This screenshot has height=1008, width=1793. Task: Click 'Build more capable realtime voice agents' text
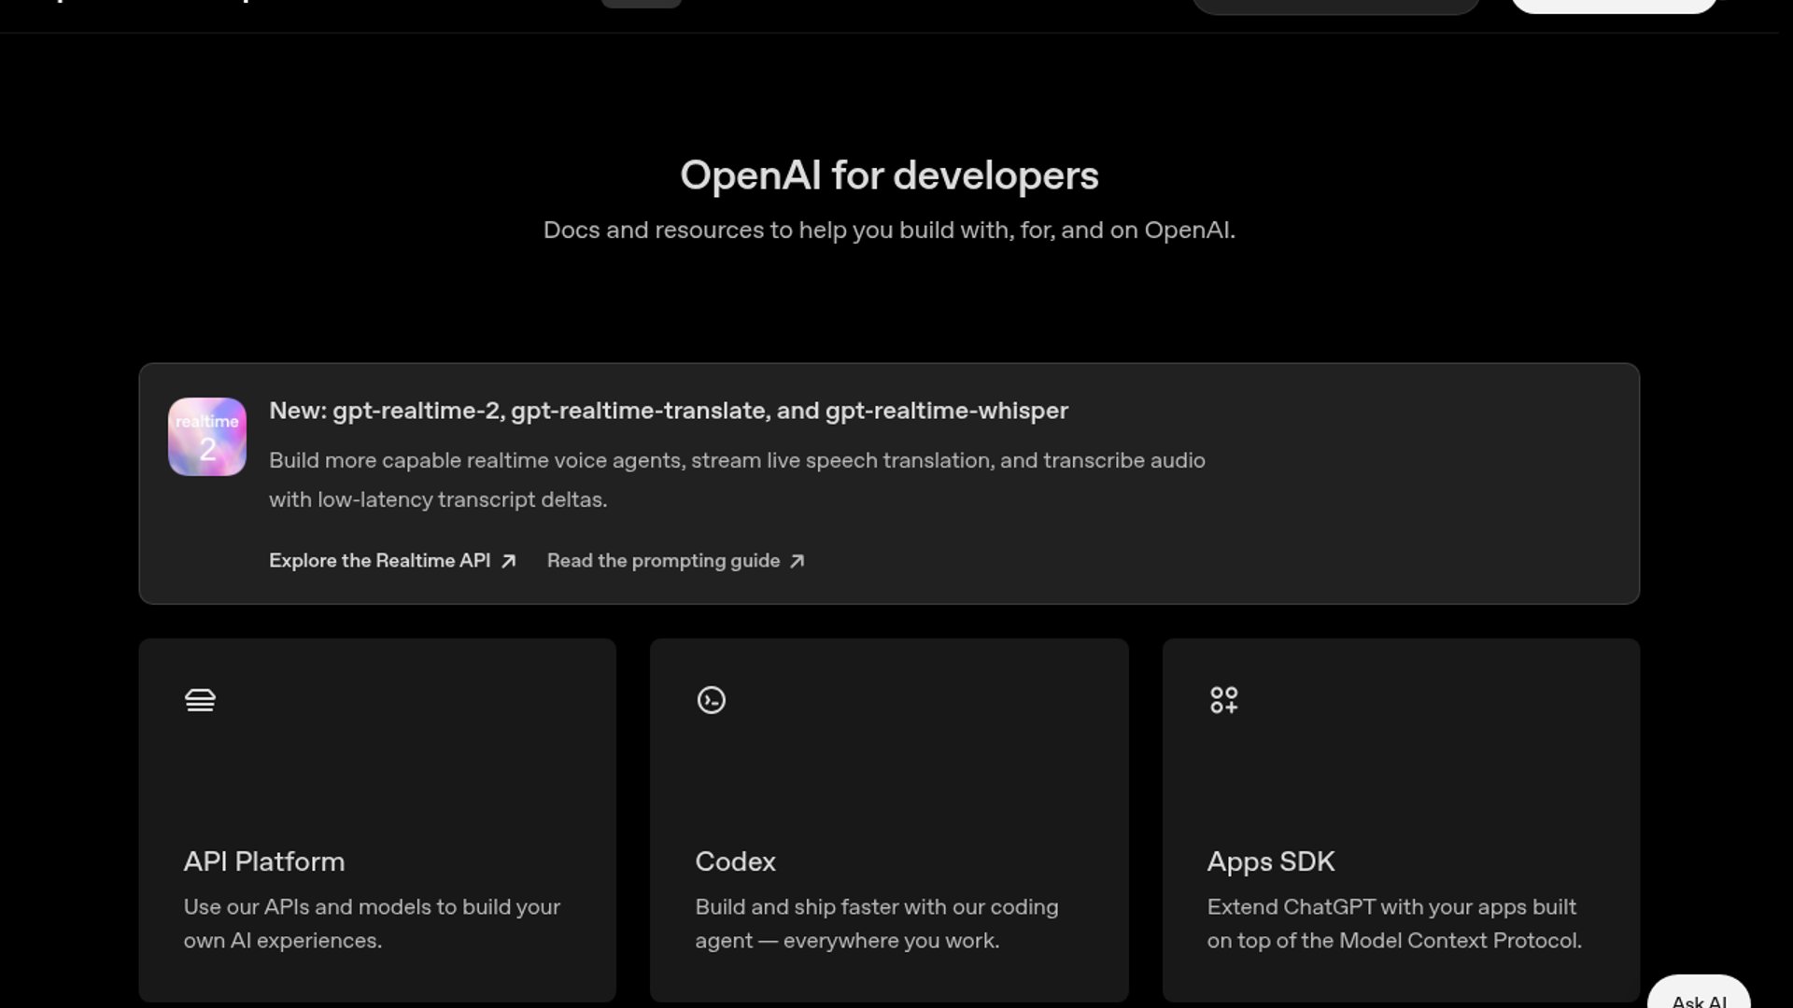click(x=737, y=480)
